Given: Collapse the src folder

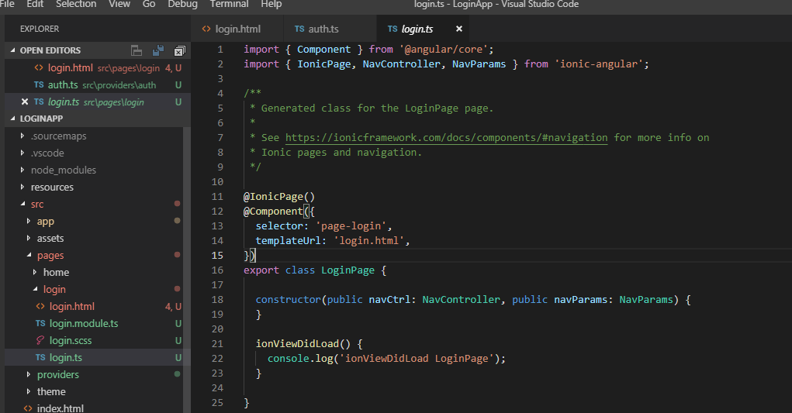Looking at the screenshot, I should pos(21,205).
